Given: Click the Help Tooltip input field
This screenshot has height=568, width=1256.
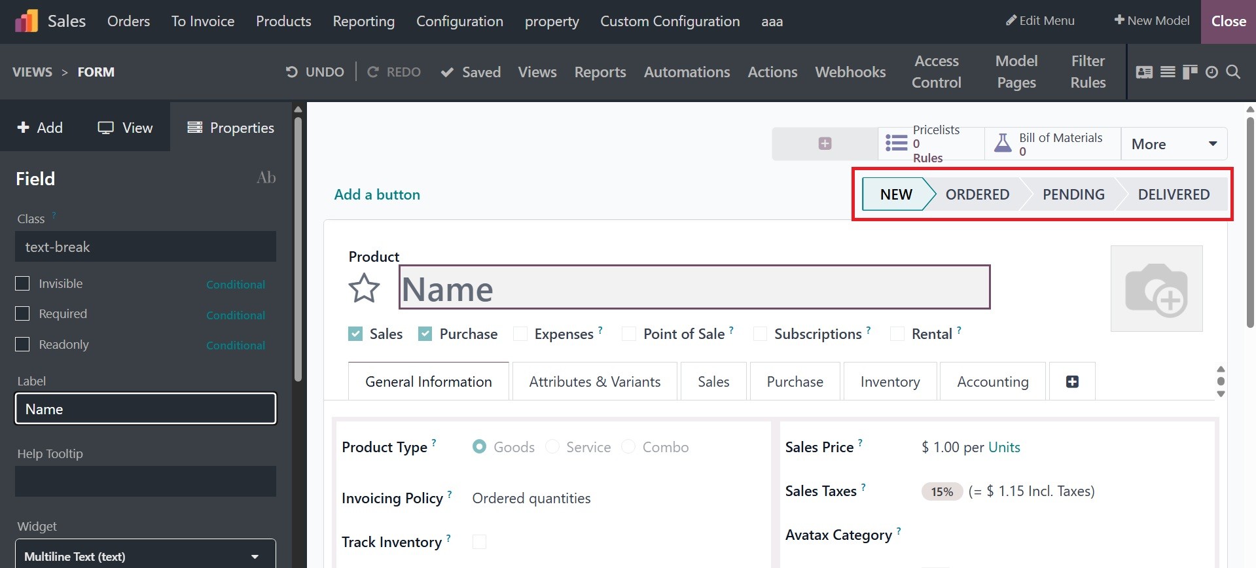Looking at the screenshot, I should point(145,481).
